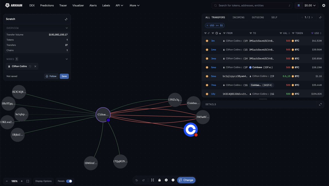Collapse the Overview section chevron
329x186 pixels.
point(66,28)
